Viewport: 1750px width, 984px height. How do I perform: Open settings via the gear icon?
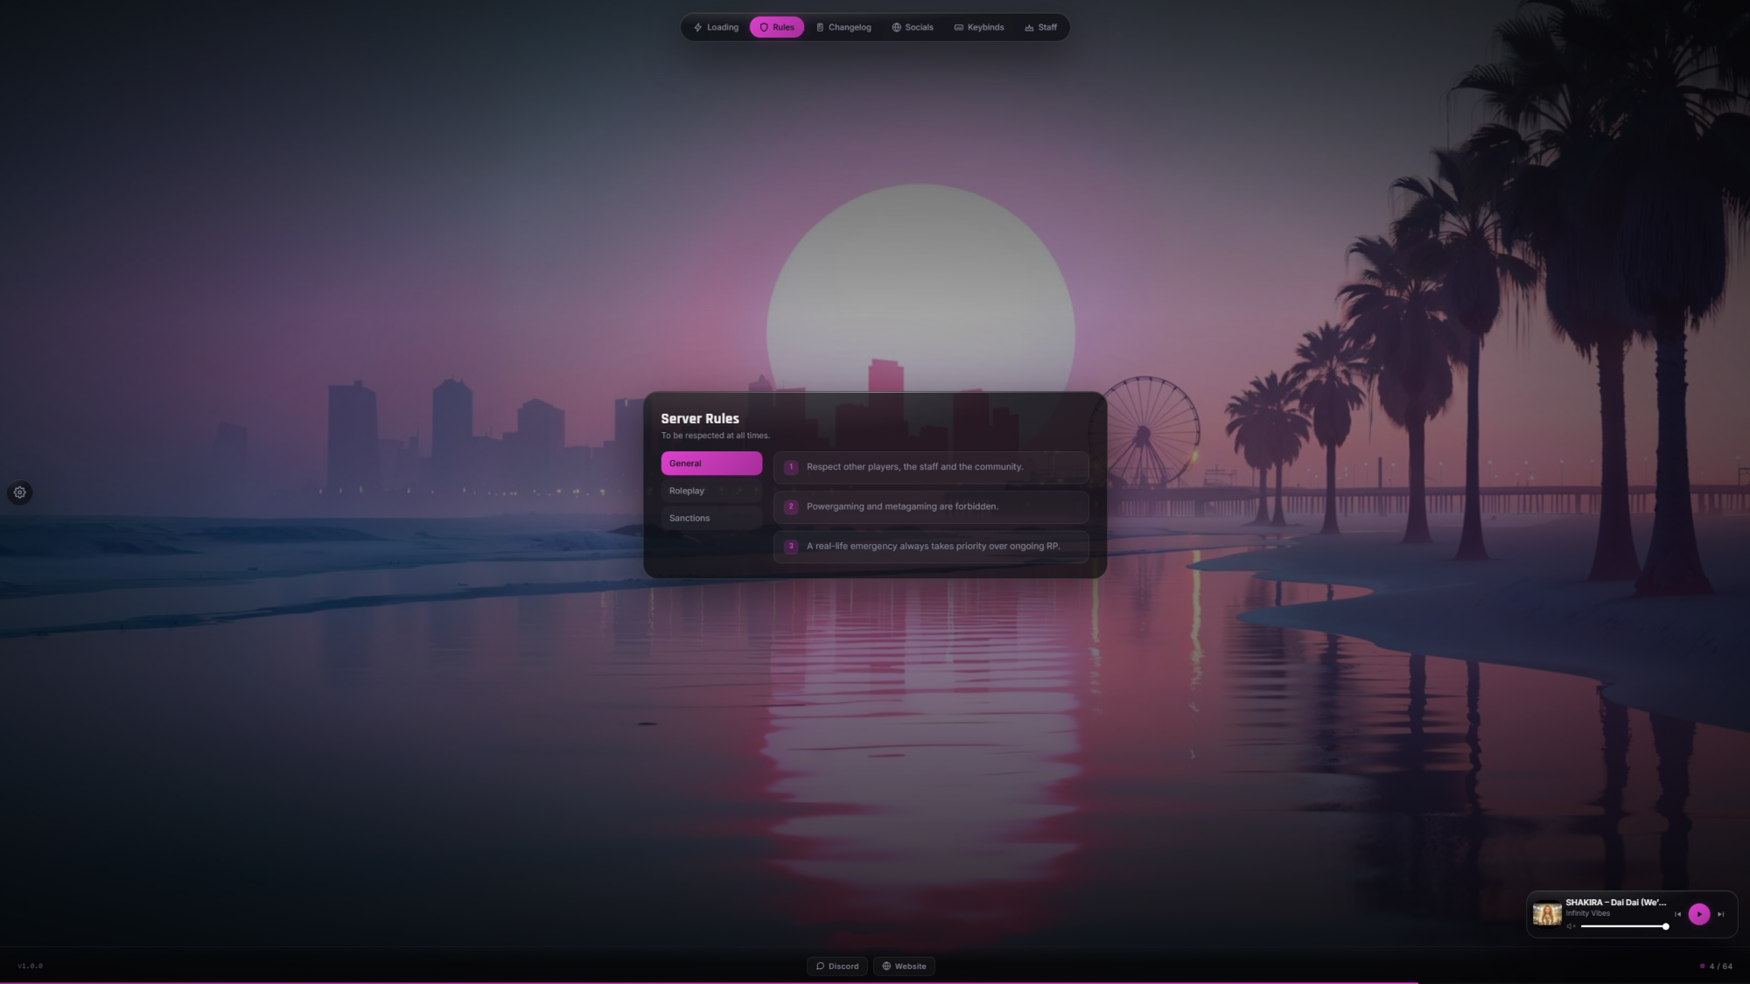click(20, 492)
